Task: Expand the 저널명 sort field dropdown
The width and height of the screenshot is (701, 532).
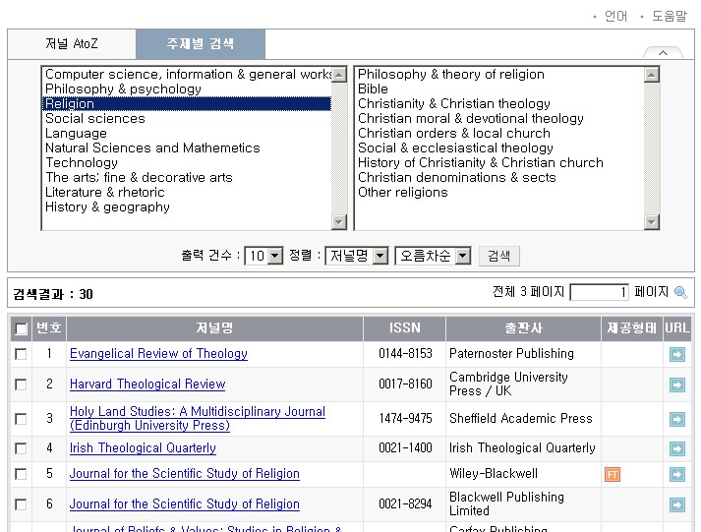Action: click(x=356, y=256)
